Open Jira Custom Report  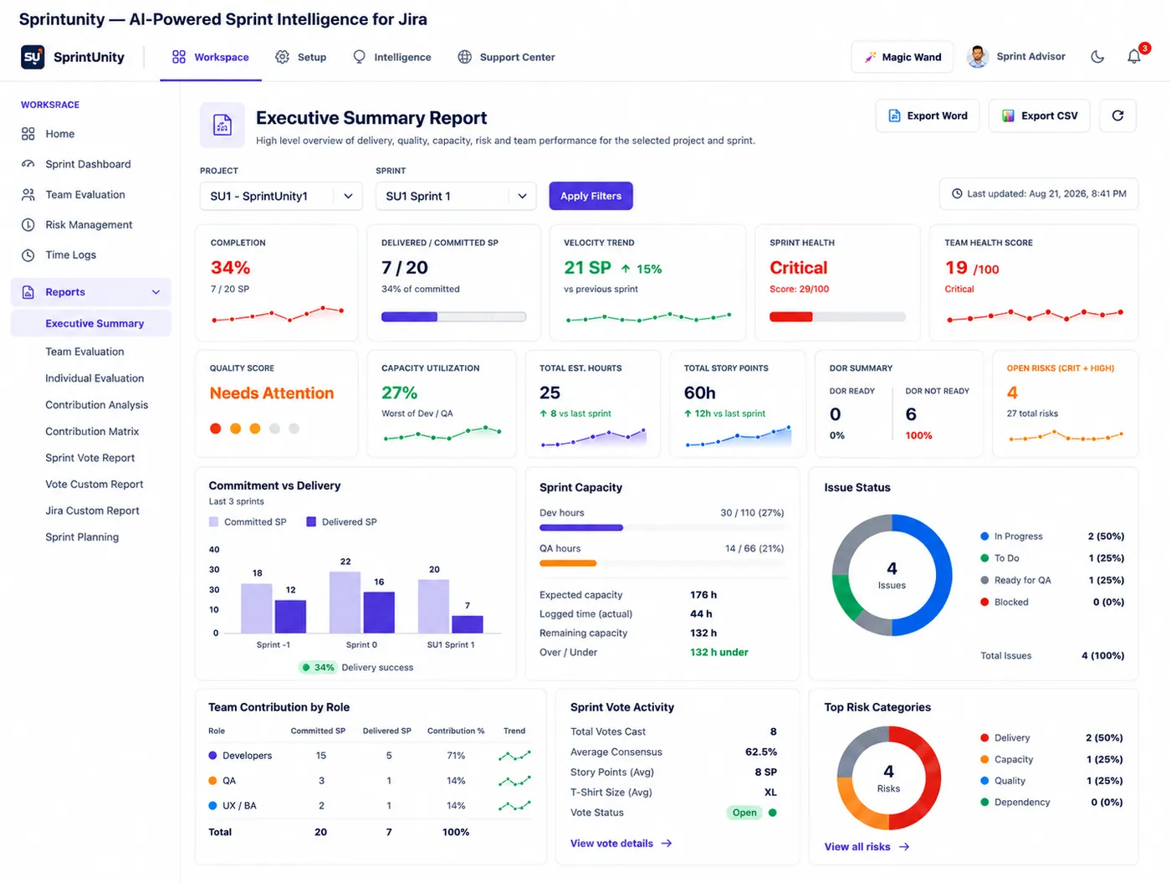[x=92, y=511]
